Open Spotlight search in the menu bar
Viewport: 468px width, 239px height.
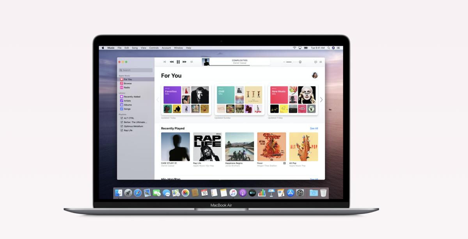(x=329, y=48)
